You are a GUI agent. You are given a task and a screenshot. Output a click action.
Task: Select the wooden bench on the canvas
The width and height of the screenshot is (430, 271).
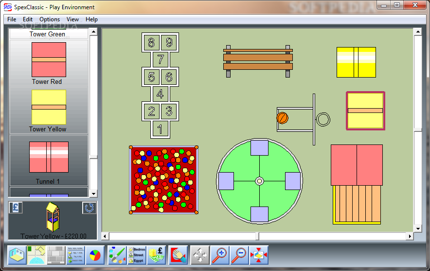258,62
